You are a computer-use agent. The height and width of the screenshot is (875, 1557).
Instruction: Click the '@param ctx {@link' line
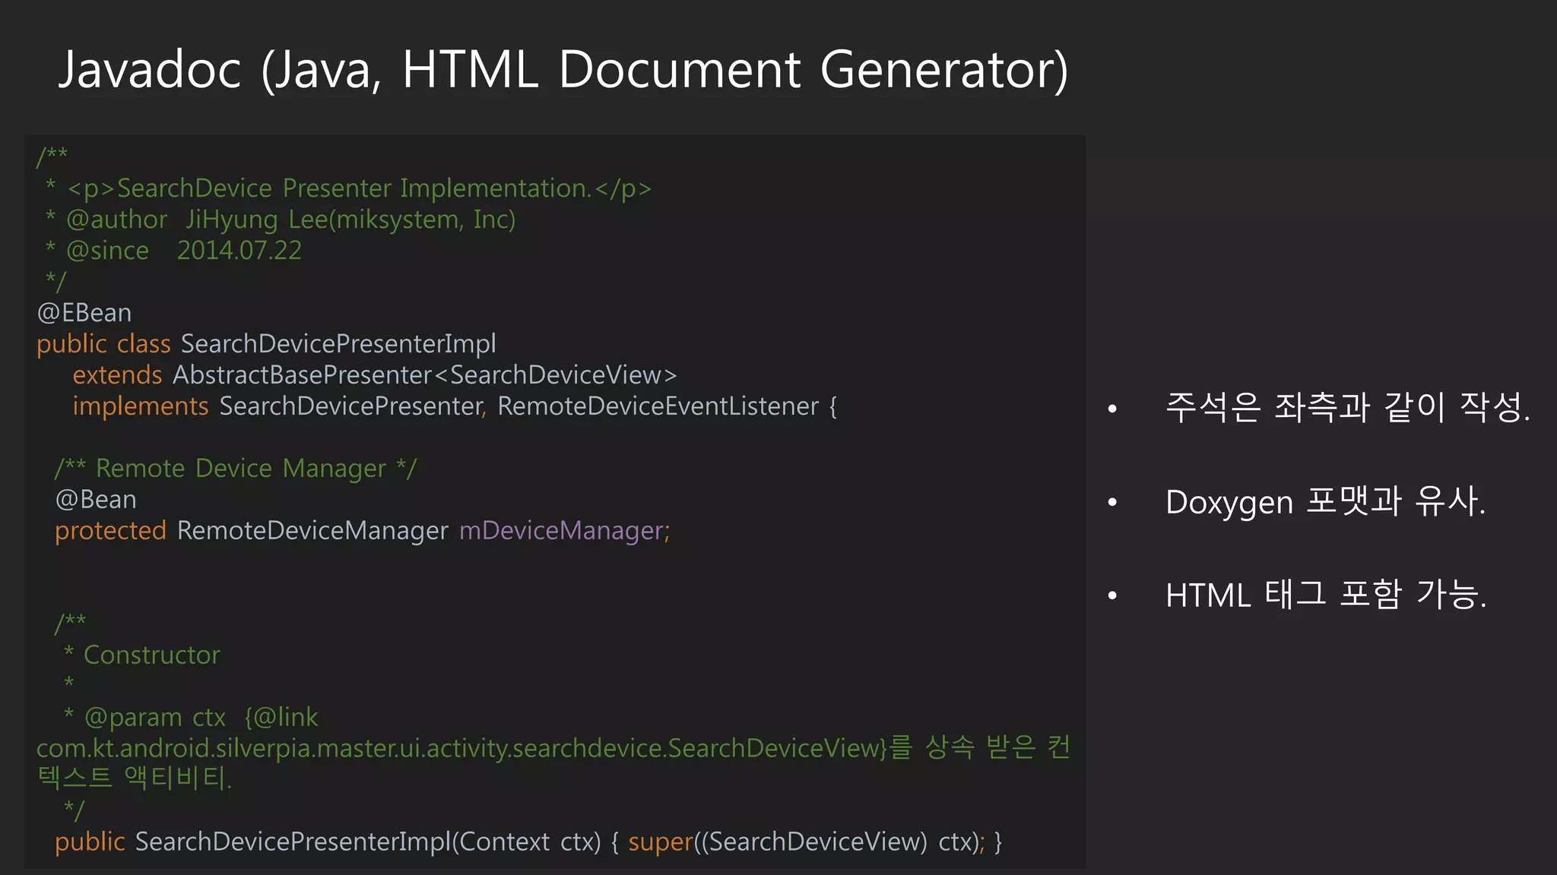191,717
